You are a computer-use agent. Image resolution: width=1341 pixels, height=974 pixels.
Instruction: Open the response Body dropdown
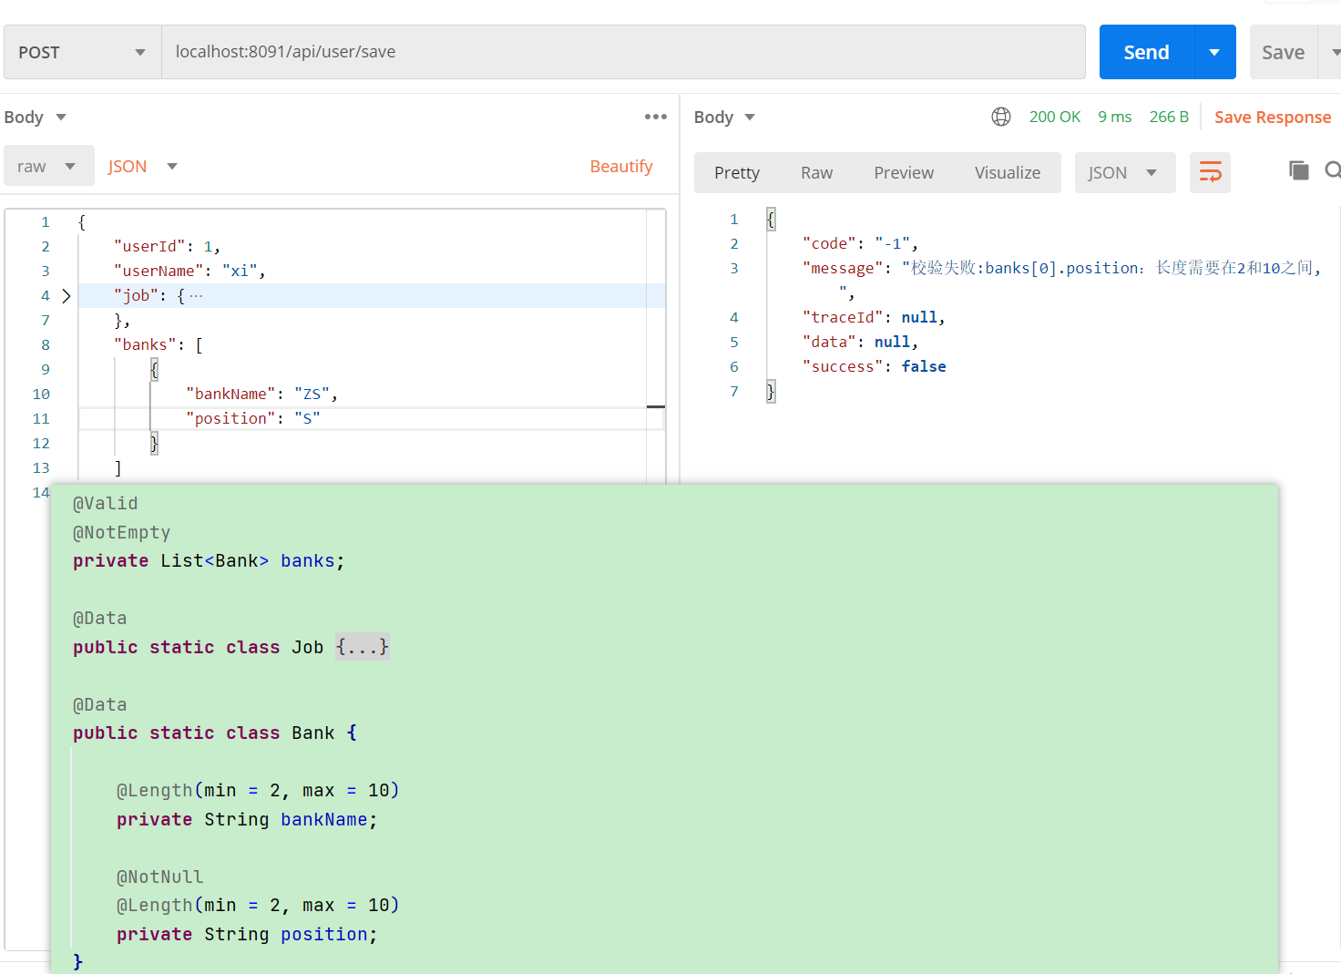click(724, 117)
